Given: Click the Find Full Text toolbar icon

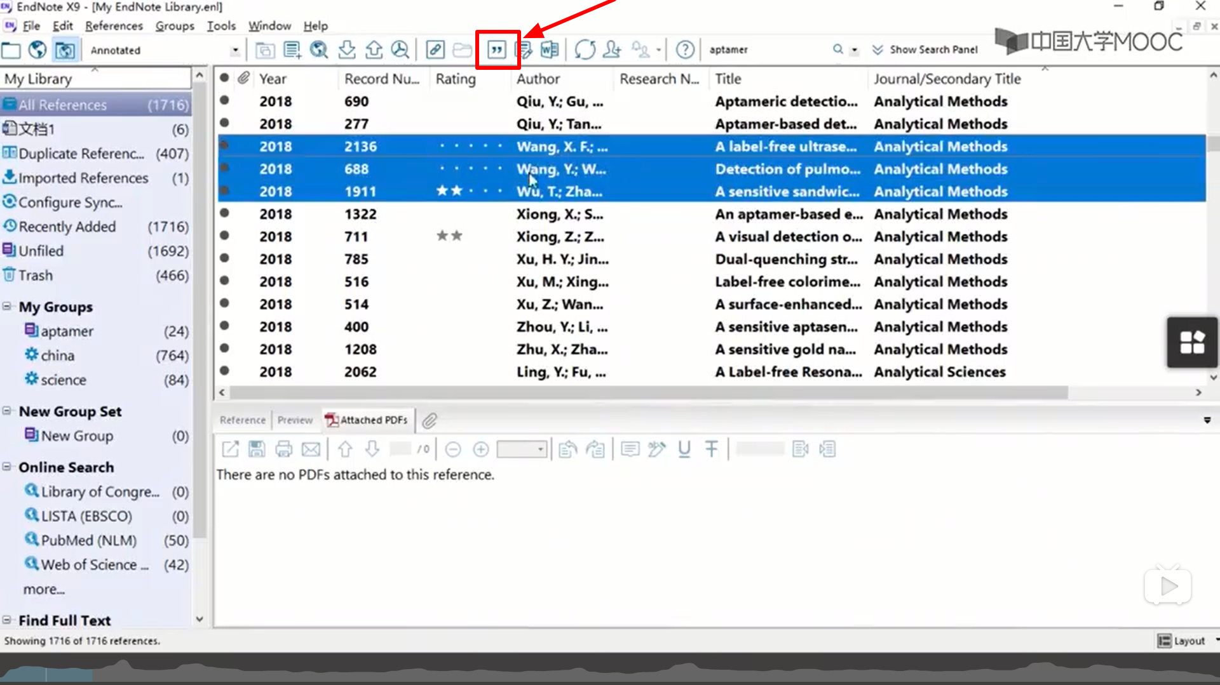Looking at the screenshot, I should [x=400, y=50].
